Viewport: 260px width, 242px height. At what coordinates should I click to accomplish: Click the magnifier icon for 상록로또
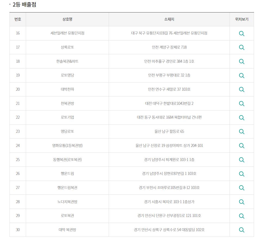click(x=242, y=48)
